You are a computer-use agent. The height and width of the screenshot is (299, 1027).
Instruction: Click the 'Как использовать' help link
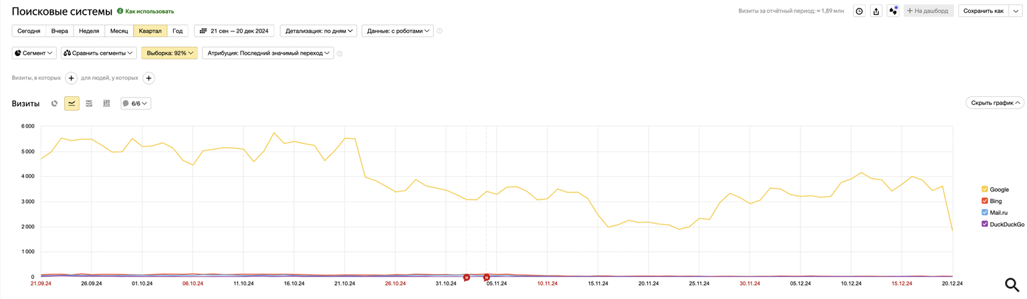[x=149, y=11]
